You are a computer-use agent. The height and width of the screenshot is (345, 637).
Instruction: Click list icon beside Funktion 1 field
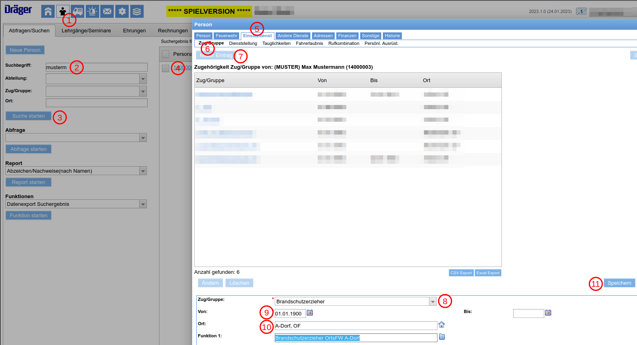click(442, 337)
